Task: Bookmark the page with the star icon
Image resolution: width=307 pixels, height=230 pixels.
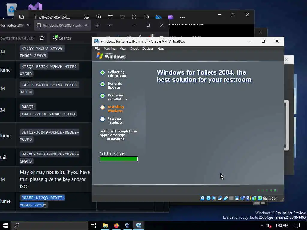Action: (42, 38)
